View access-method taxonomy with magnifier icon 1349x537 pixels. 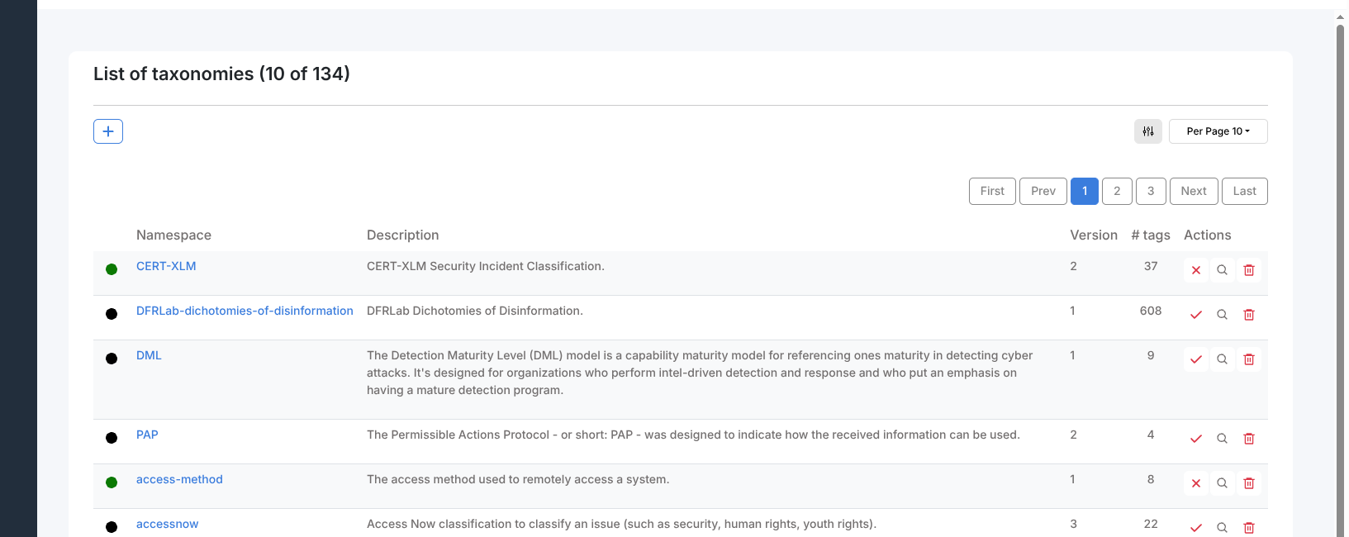tap(1222, 483)
